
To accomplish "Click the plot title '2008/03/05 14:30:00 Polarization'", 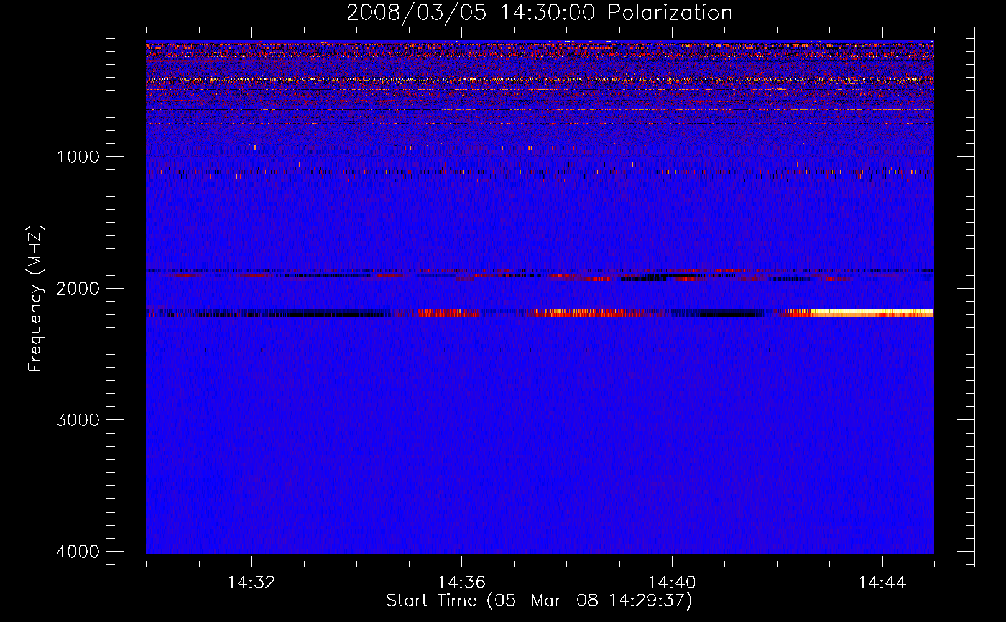I will click(539, 13).
